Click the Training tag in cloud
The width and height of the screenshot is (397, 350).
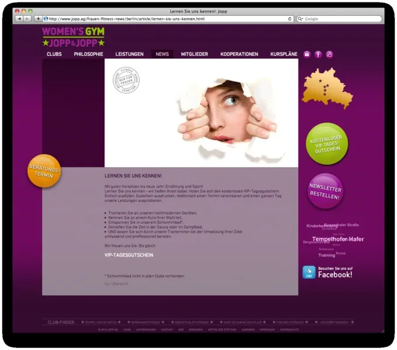click(326, 255)
